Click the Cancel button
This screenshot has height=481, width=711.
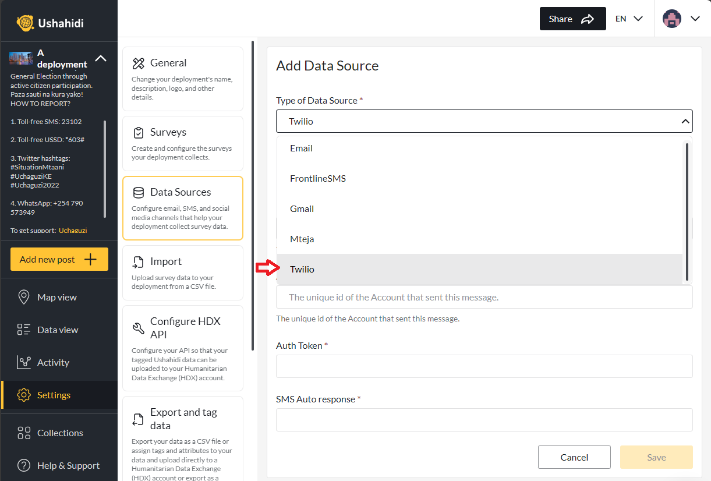coord(574,457)
